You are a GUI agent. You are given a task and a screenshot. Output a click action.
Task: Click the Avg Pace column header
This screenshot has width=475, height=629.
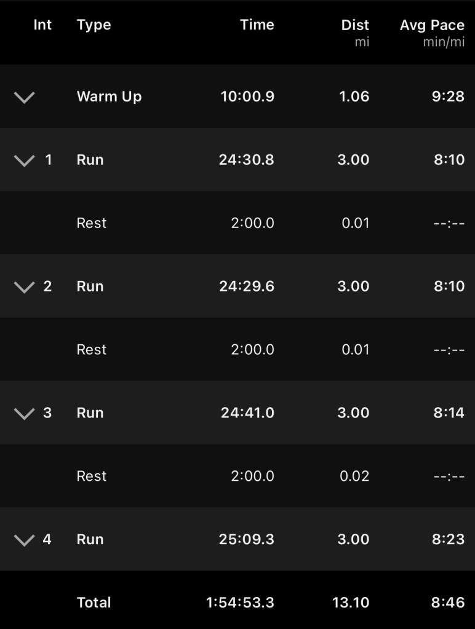coord(432,25)
